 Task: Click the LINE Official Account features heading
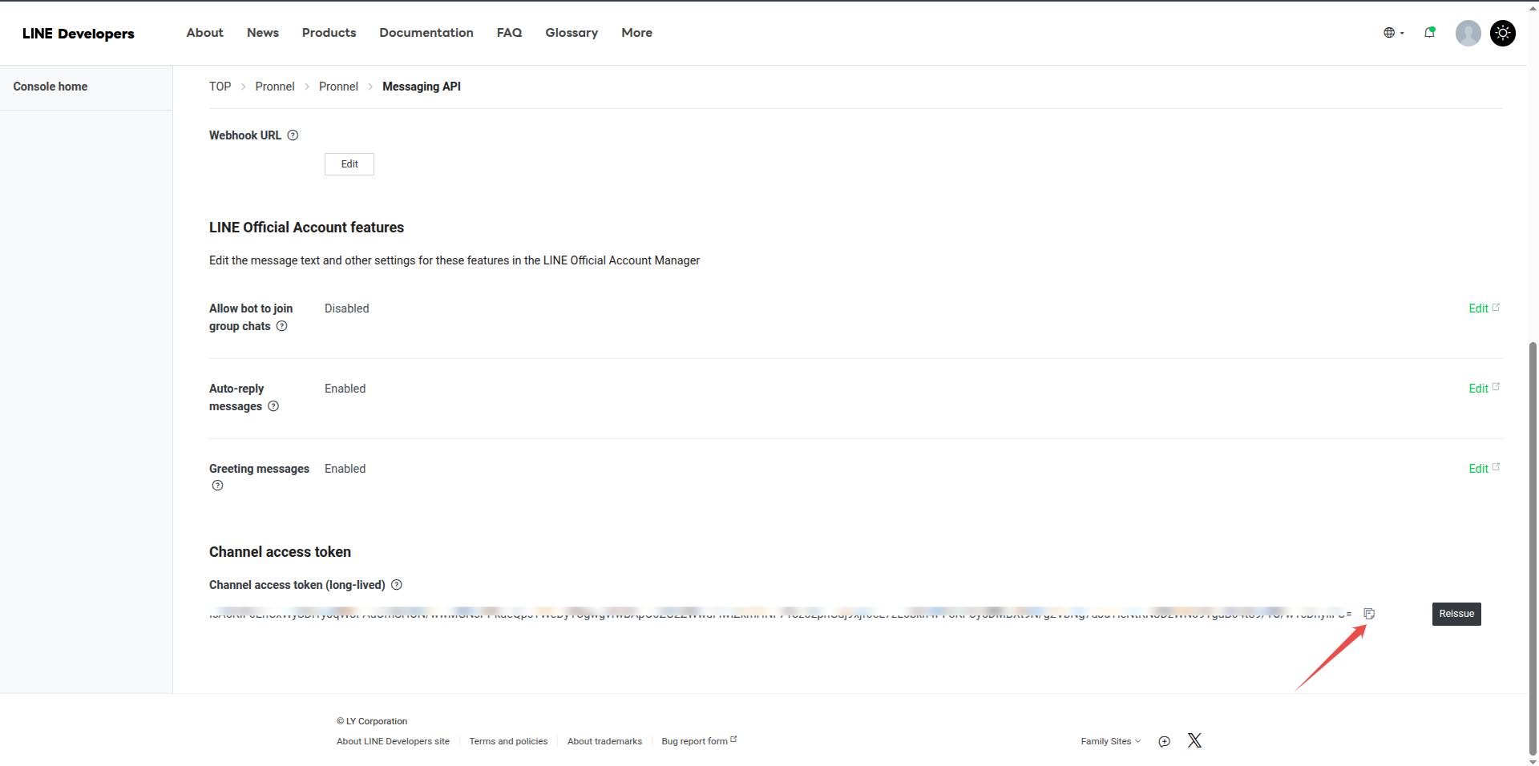tap(306, 228)
